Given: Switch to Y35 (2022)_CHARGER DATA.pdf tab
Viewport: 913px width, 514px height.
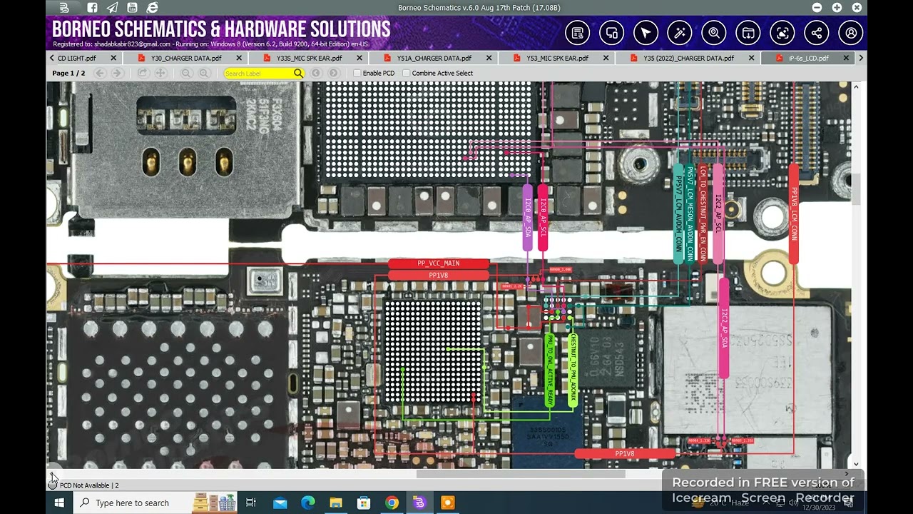Looking at the screenshot, I should tap(688, 58).
